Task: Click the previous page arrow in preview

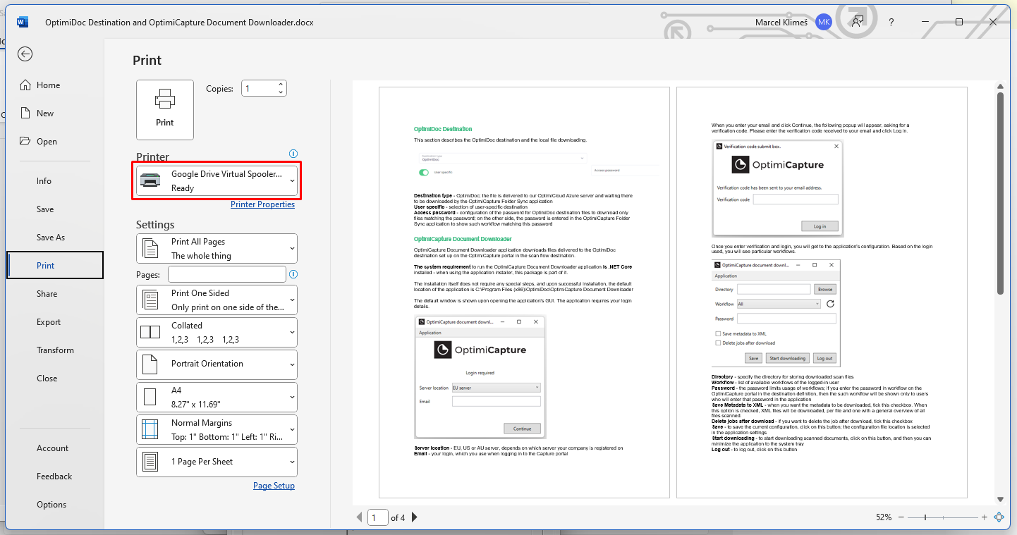Action: (x=360, y=517)
